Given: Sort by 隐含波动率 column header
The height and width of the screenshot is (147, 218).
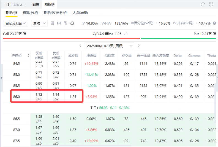Looking at the screenshot, I should click(161, 56).
